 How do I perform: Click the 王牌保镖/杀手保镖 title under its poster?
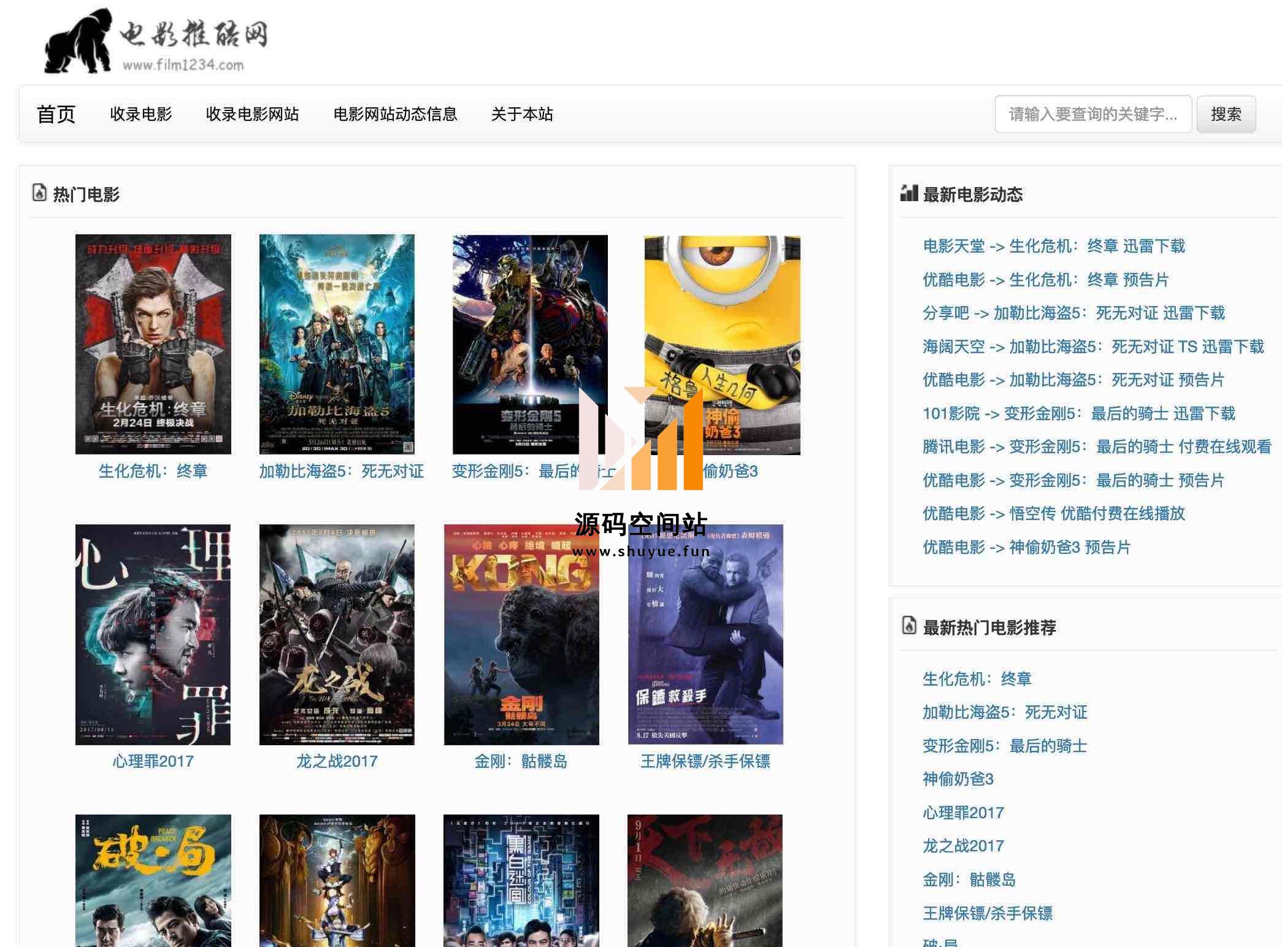(x=705, y=761)
